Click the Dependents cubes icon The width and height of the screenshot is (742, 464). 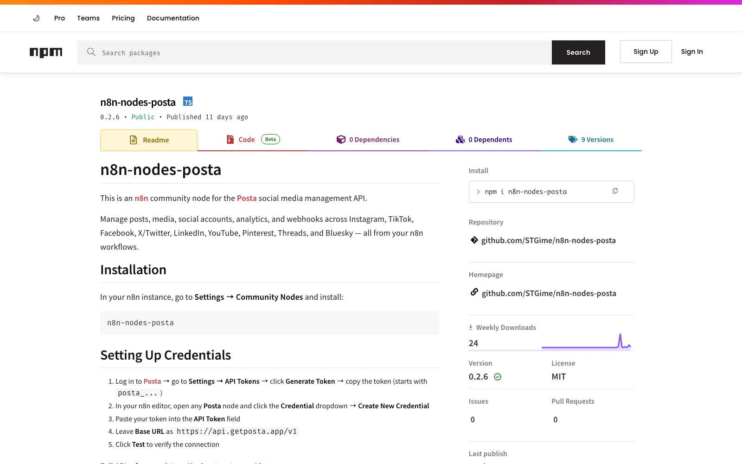point(460,139)
